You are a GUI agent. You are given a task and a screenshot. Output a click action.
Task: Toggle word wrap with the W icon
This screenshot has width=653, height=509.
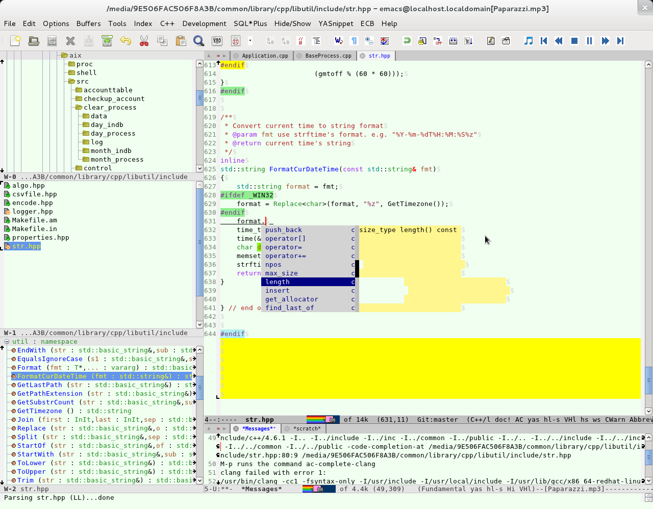(x=339, y=41)
